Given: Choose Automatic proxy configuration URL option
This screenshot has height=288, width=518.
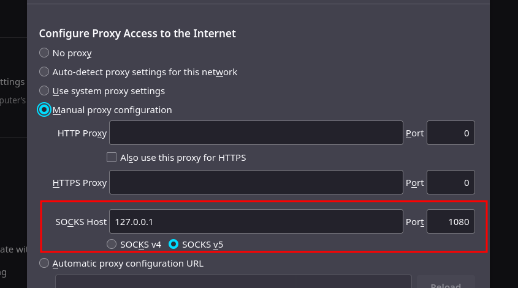Looking at the screenshot, I should 44,263.
